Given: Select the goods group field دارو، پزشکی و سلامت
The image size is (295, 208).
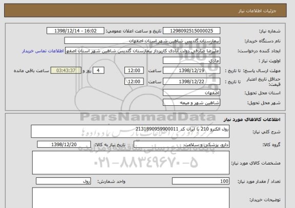Looking at the screenshot, I should 181,144.
